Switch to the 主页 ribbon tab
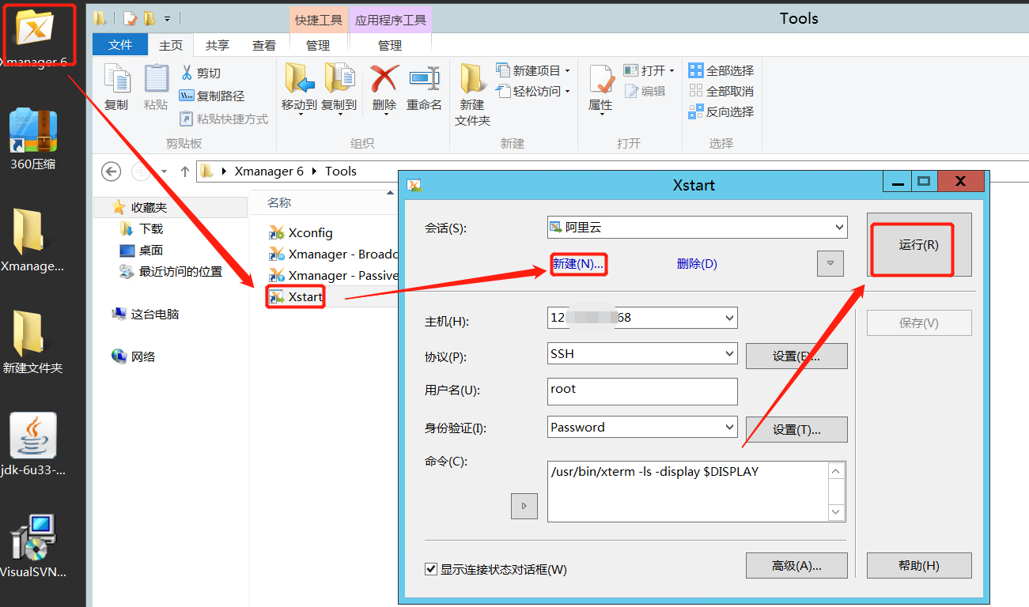Screen dimensions: 1029x607 [171, 46]
